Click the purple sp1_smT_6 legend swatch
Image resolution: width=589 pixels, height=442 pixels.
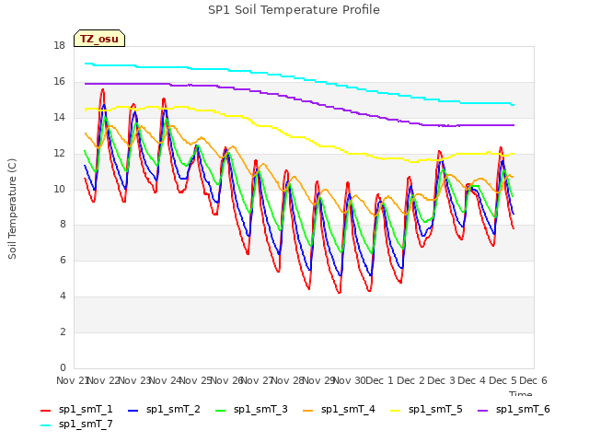(x=482, y=411)
